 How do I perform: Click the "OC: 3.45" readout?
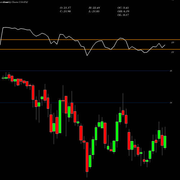[123, 8]
